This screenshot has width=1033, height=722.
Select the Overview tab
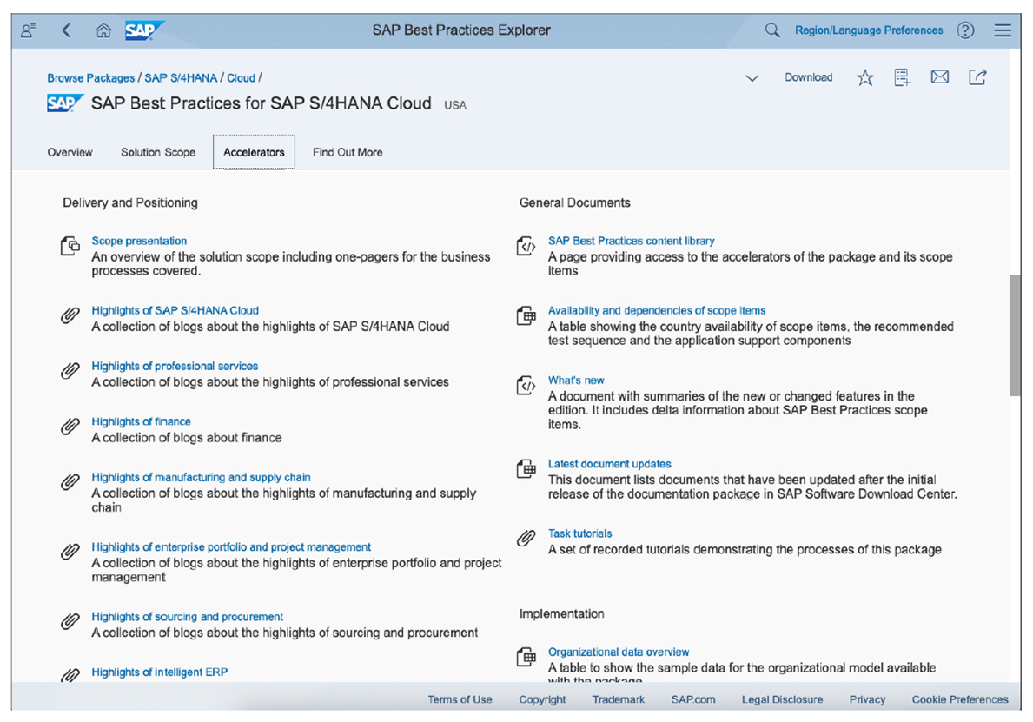70,152
